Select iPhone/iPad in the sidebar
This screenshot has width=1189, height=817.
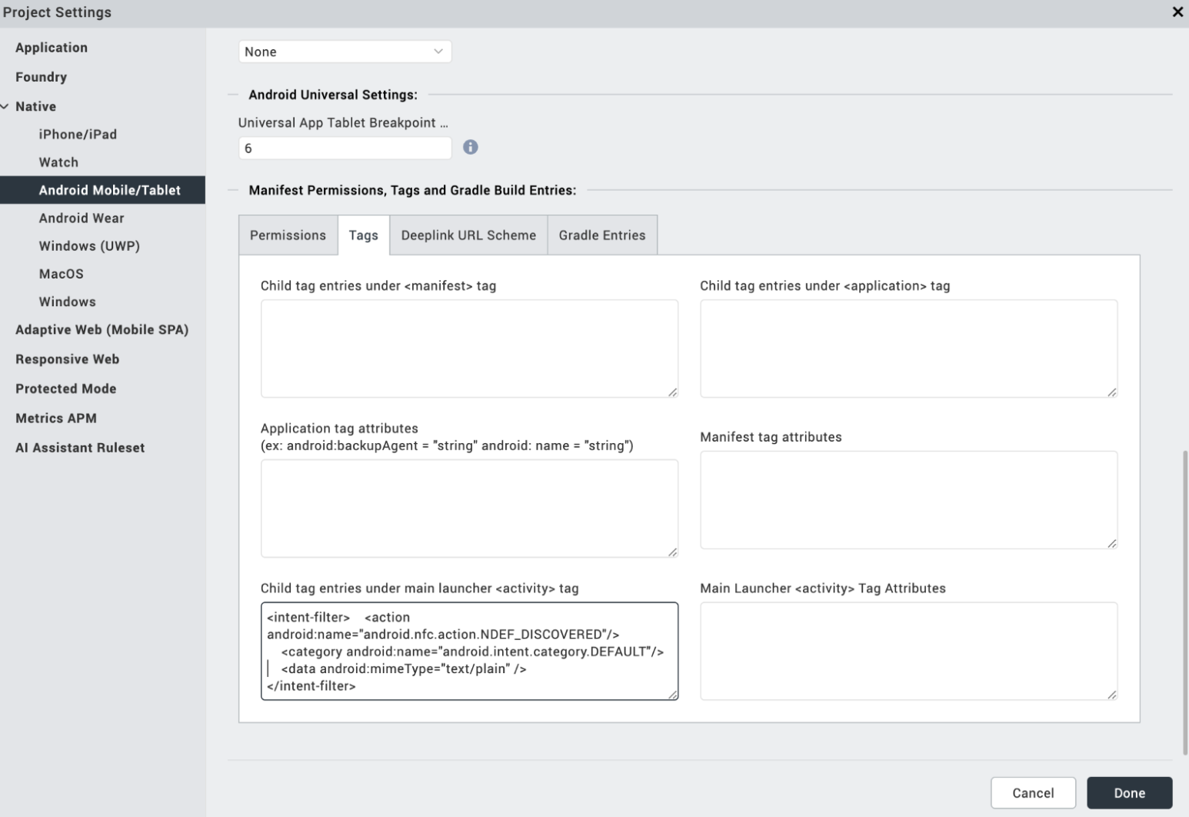tap(78, 135)
